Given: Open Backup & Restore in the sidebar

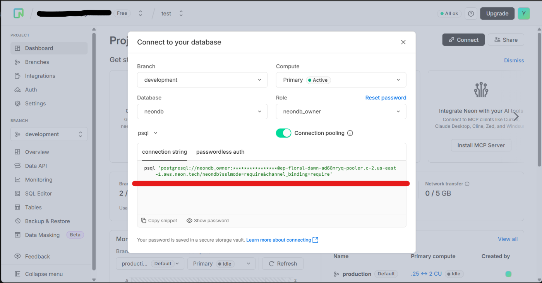Looking at the screenshot, I should point(47,221).
